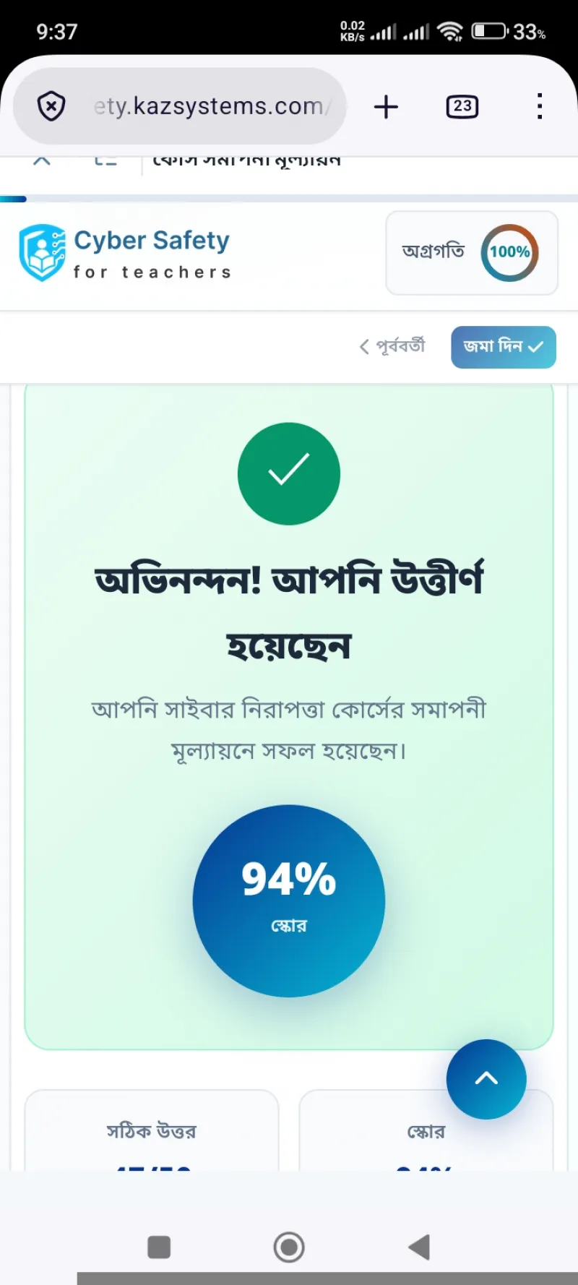
Task: Tap the Android recent apps square button
Action: 159,1247
